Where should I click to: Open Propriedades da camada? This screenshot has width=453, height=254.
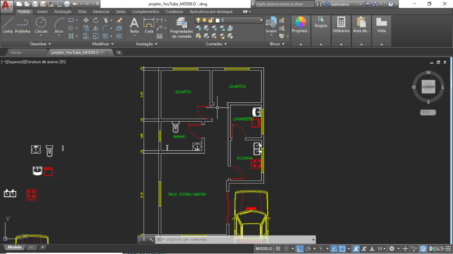181,28
